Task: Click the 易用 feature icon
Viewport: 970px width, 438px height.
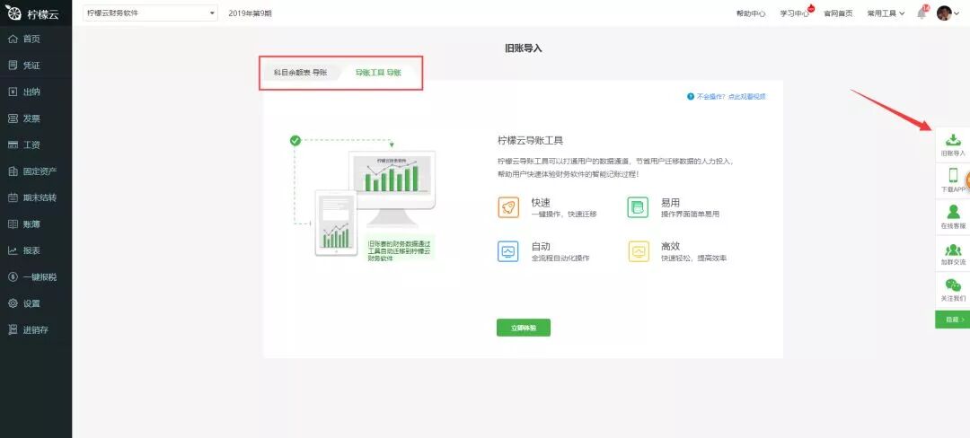Action: tap(638, 207)
